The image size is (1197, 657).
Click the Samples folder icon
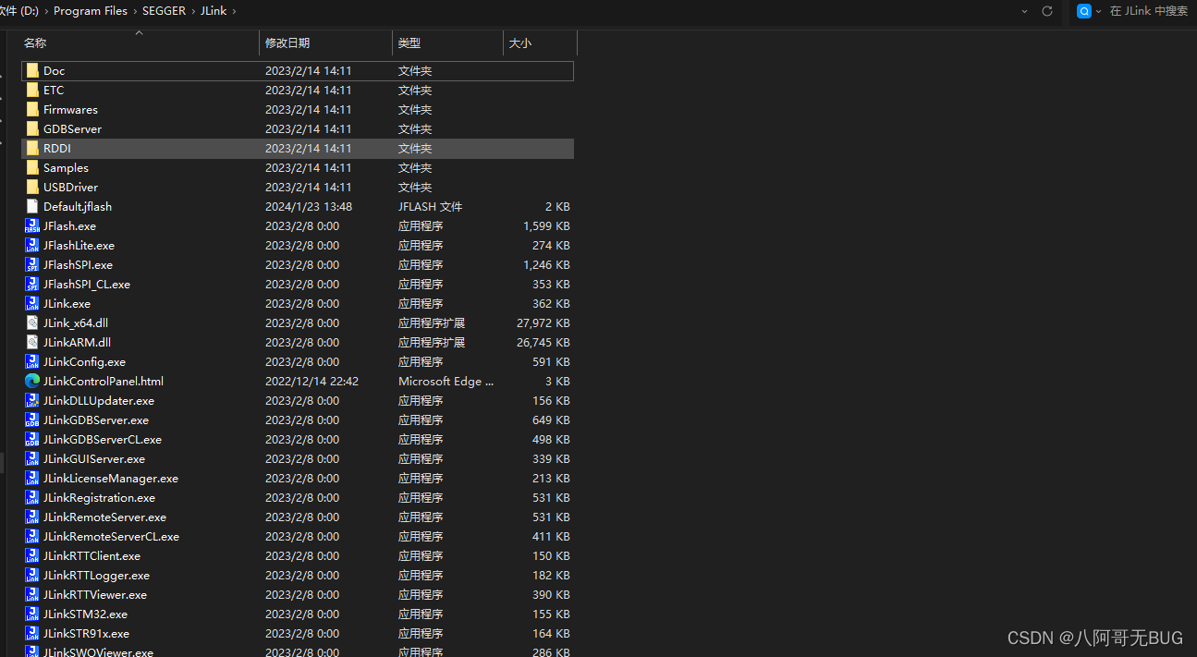pos(32,167)
